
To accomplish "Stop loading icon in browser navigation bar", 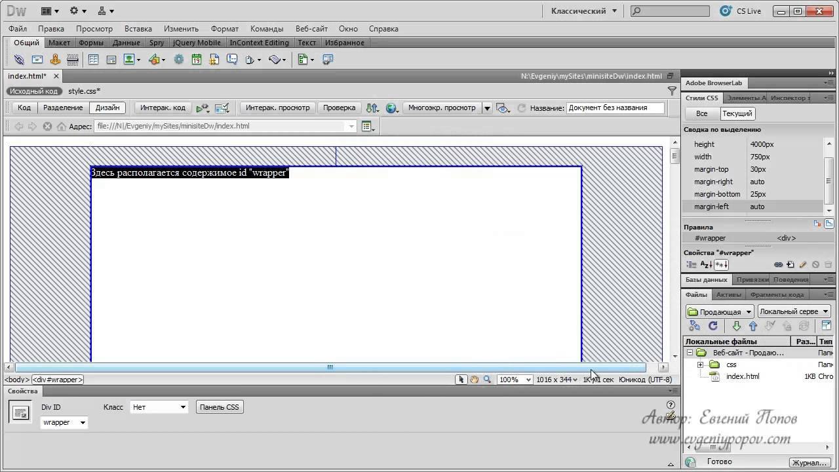I will pos(47,127).
